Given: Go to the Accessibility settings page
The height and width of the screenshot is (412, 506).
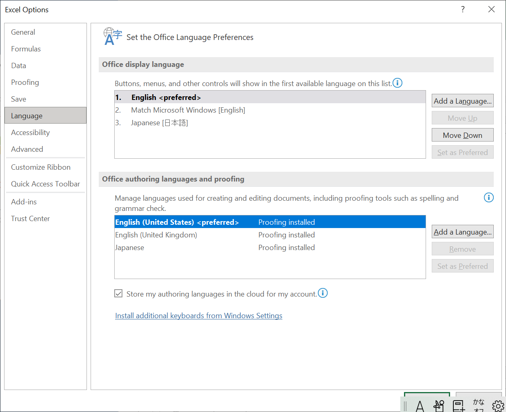Looking at the screenshot, I should [x=30, y=132].
